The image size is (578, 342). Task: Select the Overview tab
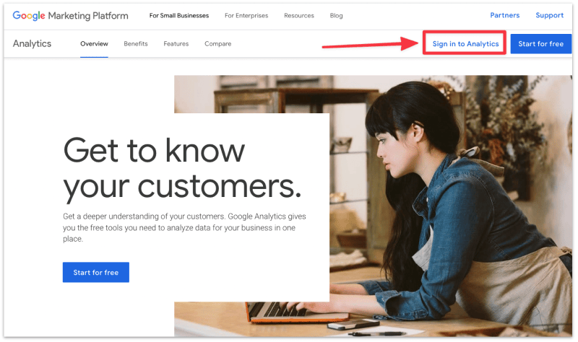pyautogui.click(x=94, y=43)
